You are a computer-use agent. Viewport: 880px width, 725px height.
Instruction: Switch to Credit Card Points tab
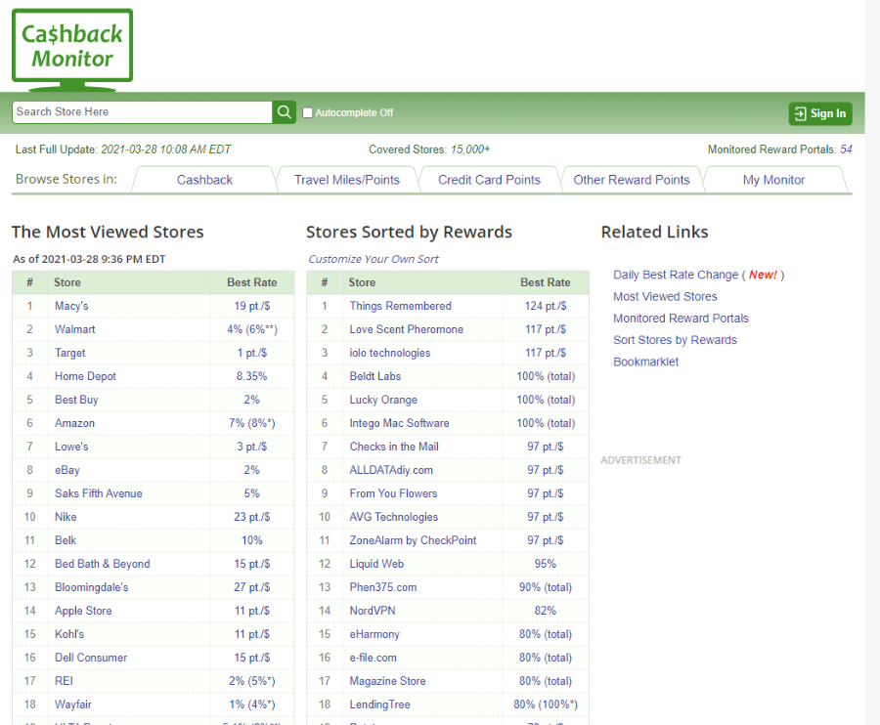(489, 180)
